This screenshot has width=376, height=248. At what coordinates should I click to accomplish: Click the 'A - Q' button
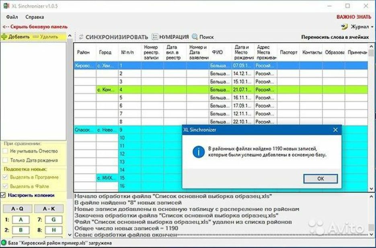click(18, 209)
